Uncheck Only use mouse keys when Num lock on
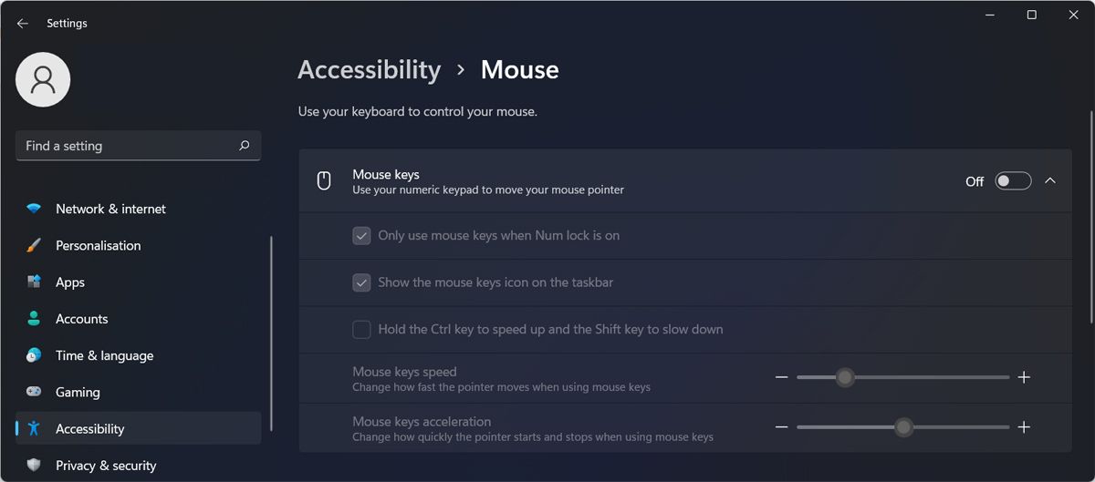The height and width of the screenshot is (482, 1095). pos(361,235)
